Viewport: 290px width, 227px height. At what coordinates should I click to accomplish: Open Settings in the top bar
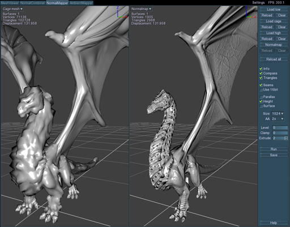[258, 3]
